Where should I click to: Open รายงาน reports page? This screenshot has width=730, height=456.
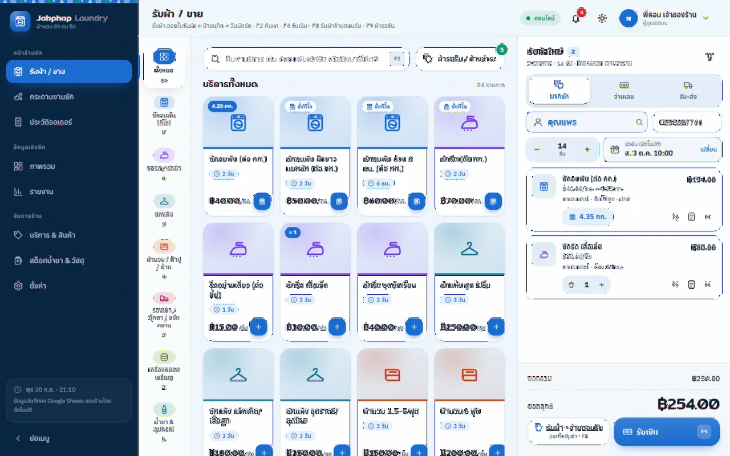[x=69, y=192]
